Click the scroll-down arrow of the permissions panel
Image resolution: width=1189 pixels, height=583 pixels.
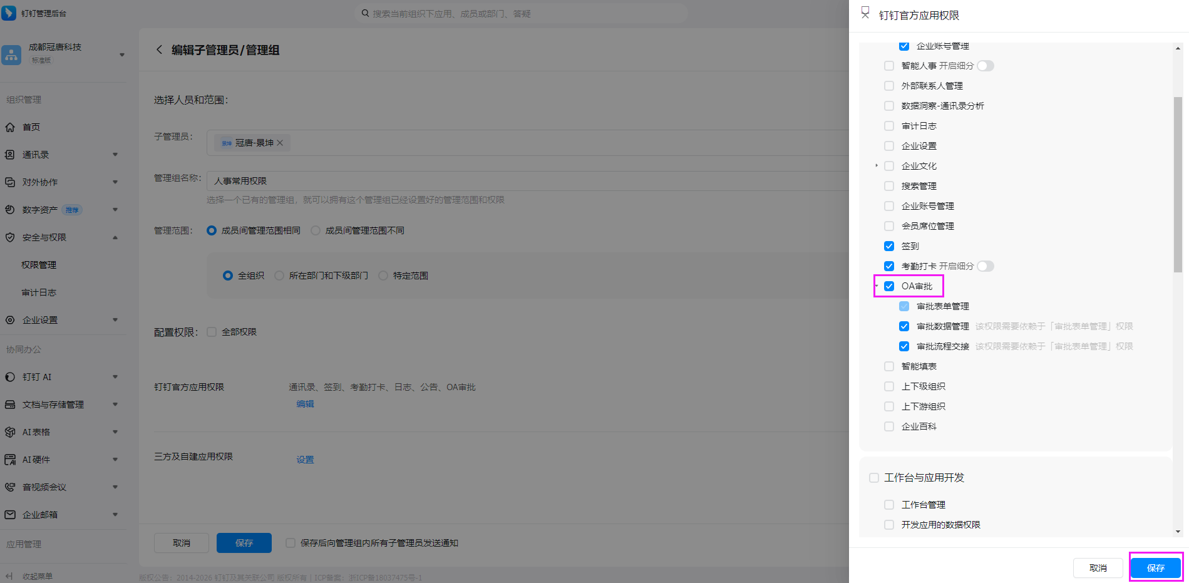(1178, 532)
